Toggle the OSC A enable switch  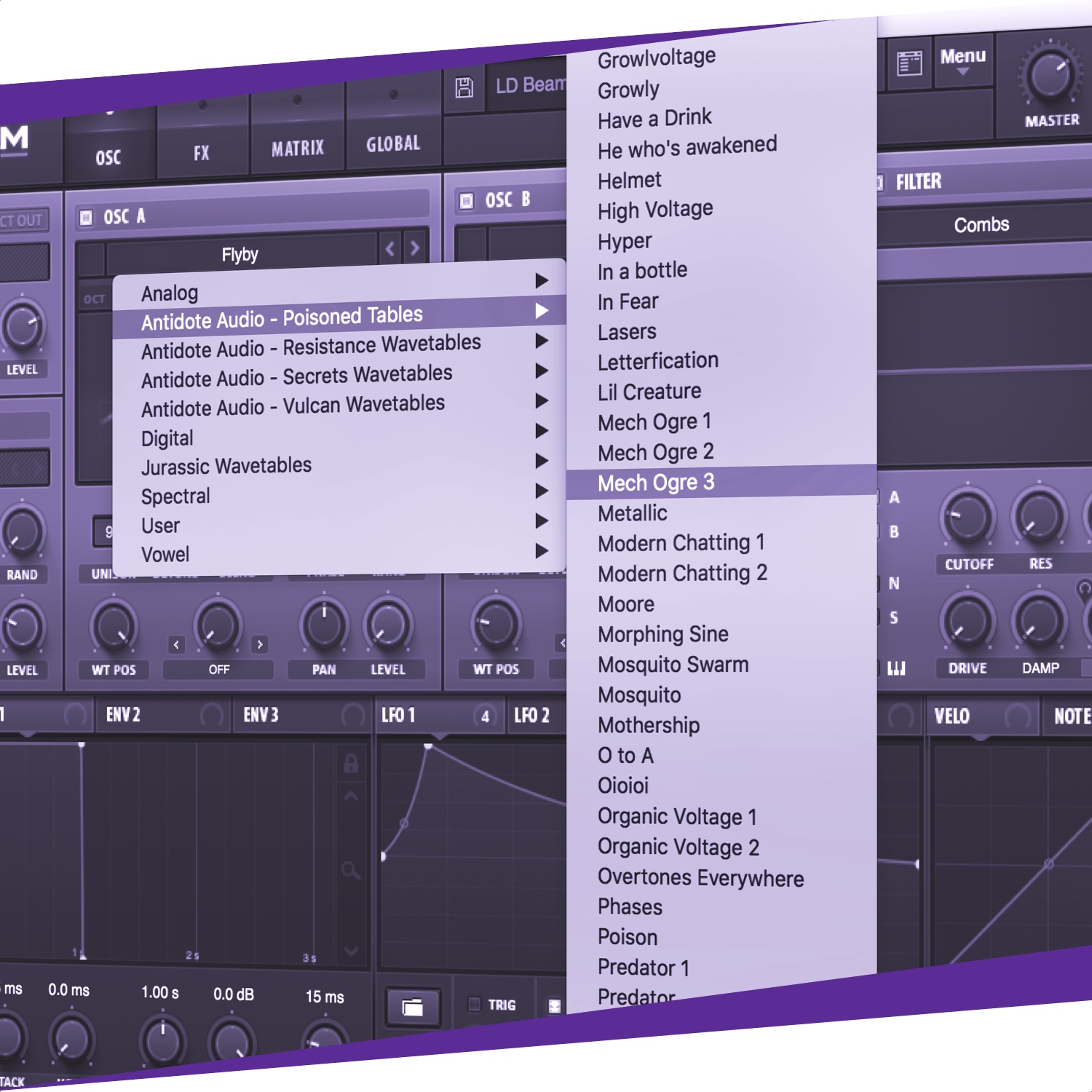pos(87,218)
